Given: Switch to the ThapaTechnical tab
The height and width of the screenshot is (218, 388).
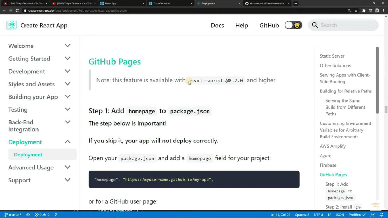Looking at the screenshot, I should (x=170, y=3).
